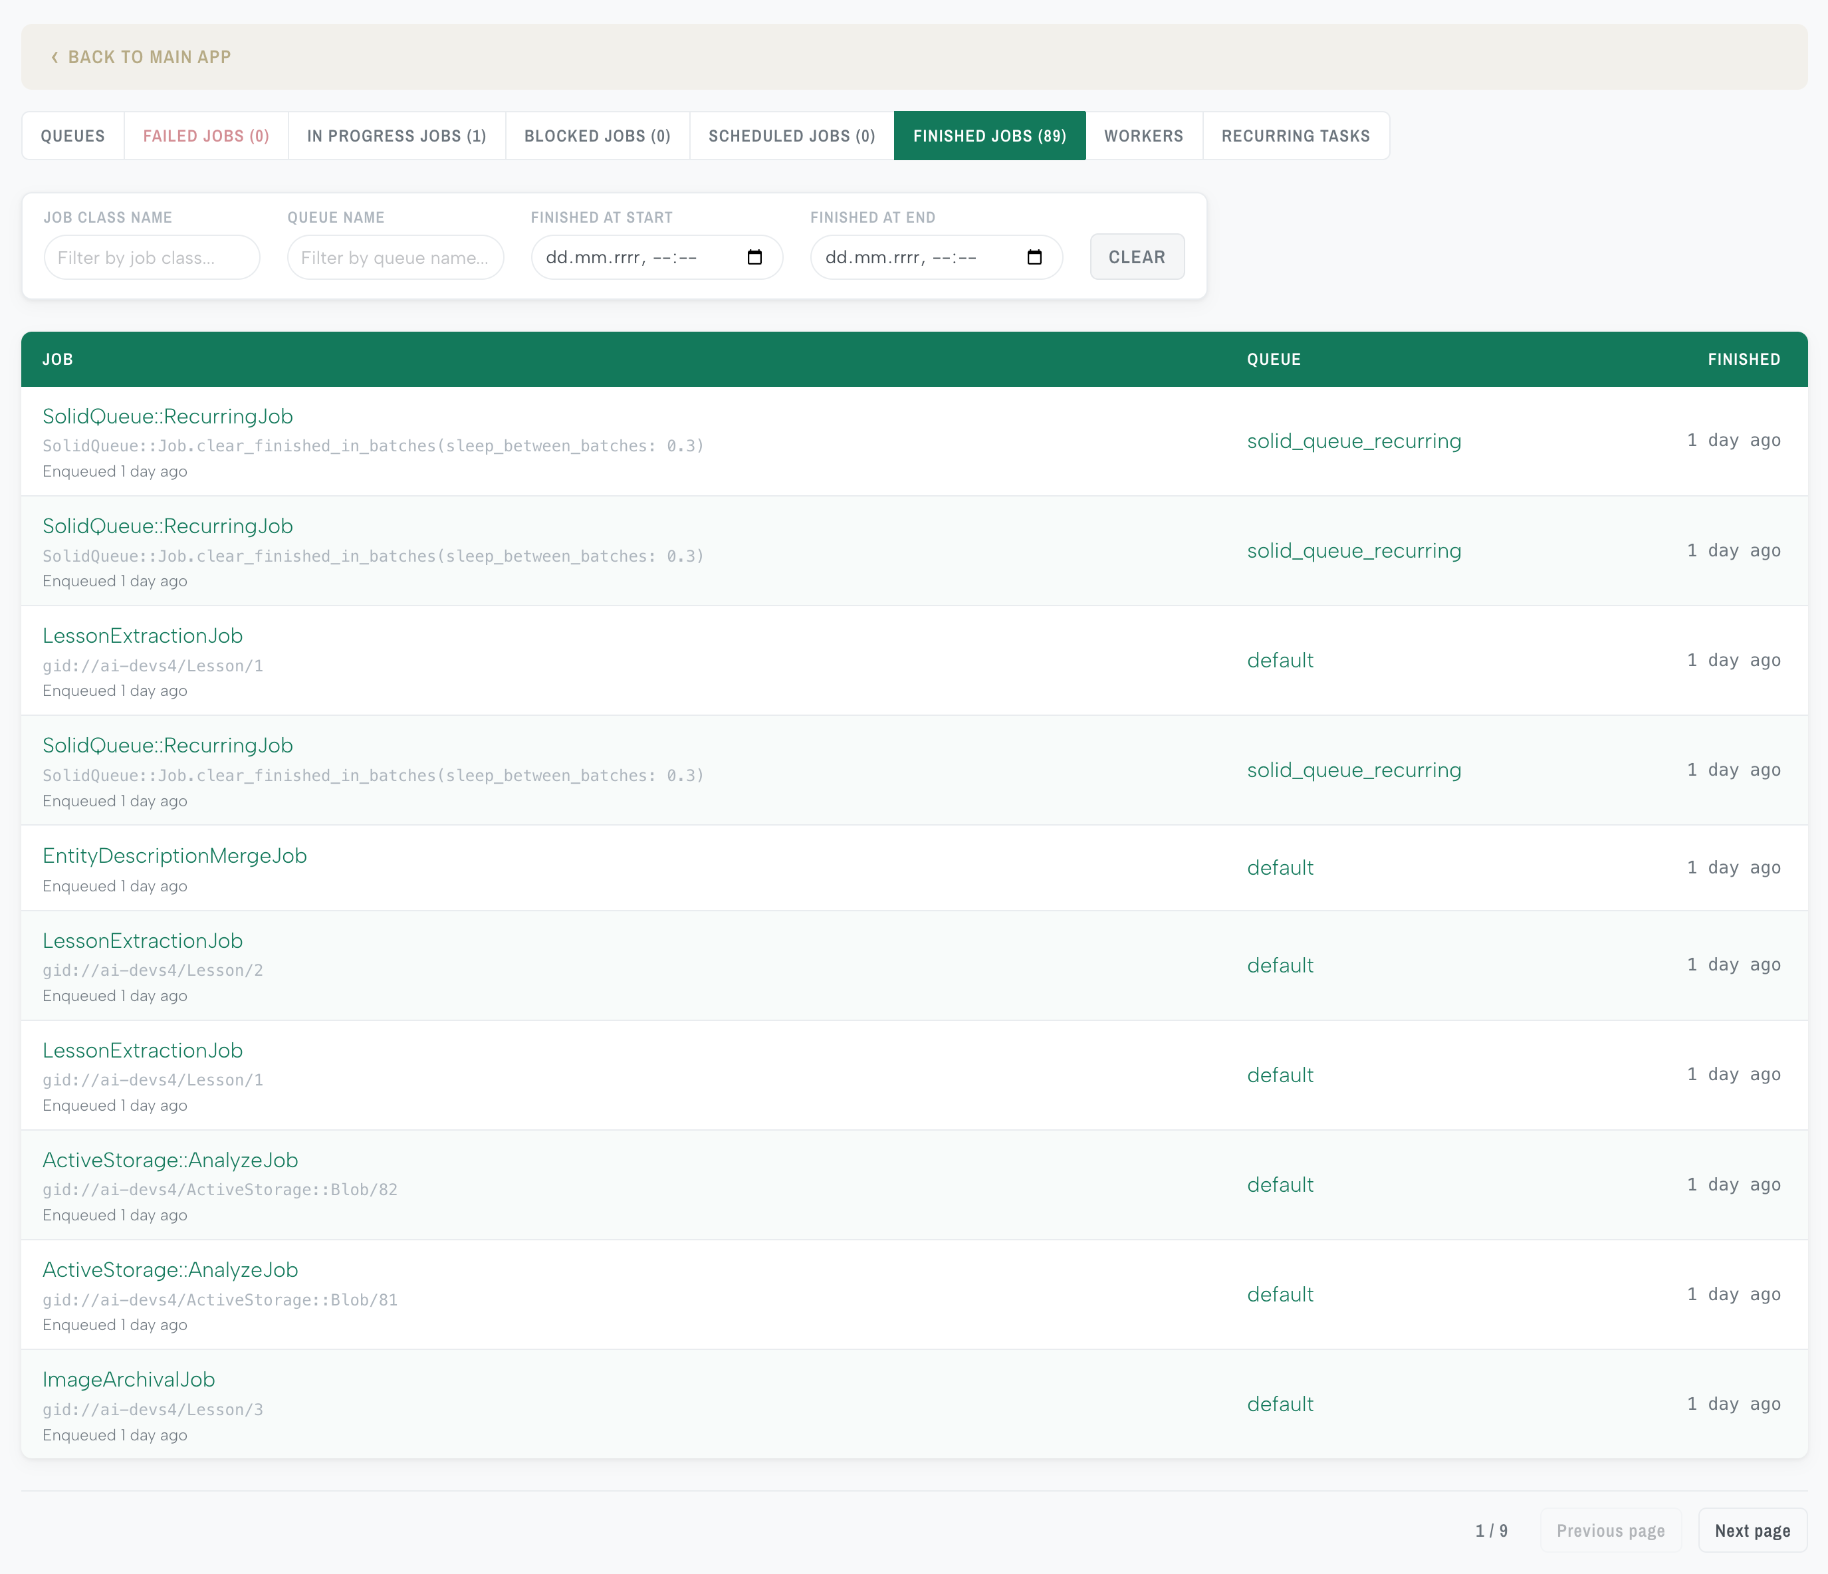The image size is (1828, 1574).
Task: Click the back chevron in Back To Main App
Action: coord(56,56)
